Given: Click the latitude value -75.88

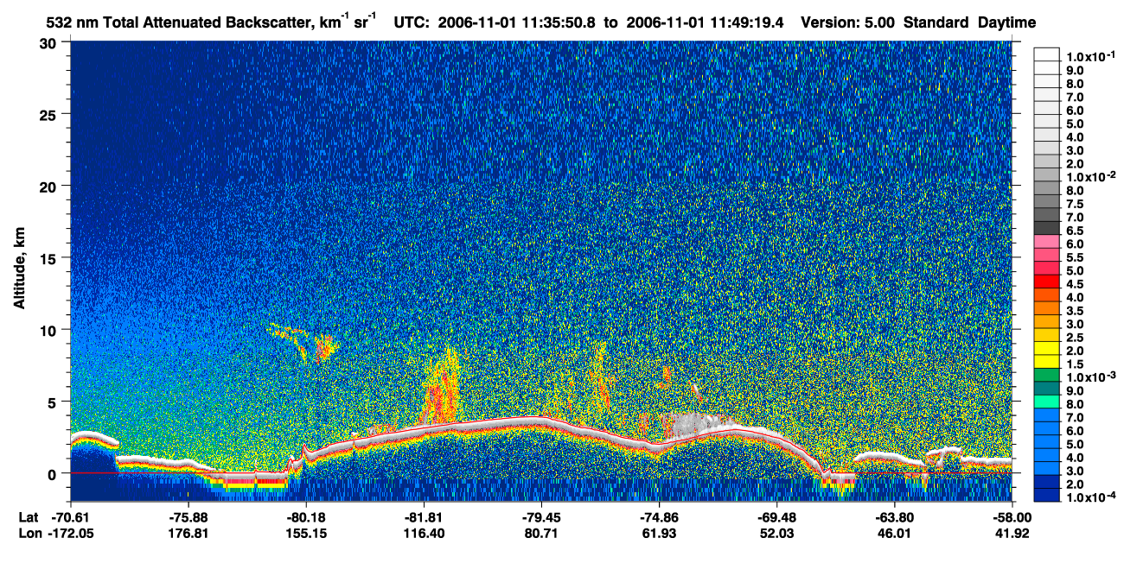Looking at the screenshot, I should tap(188, 517).
